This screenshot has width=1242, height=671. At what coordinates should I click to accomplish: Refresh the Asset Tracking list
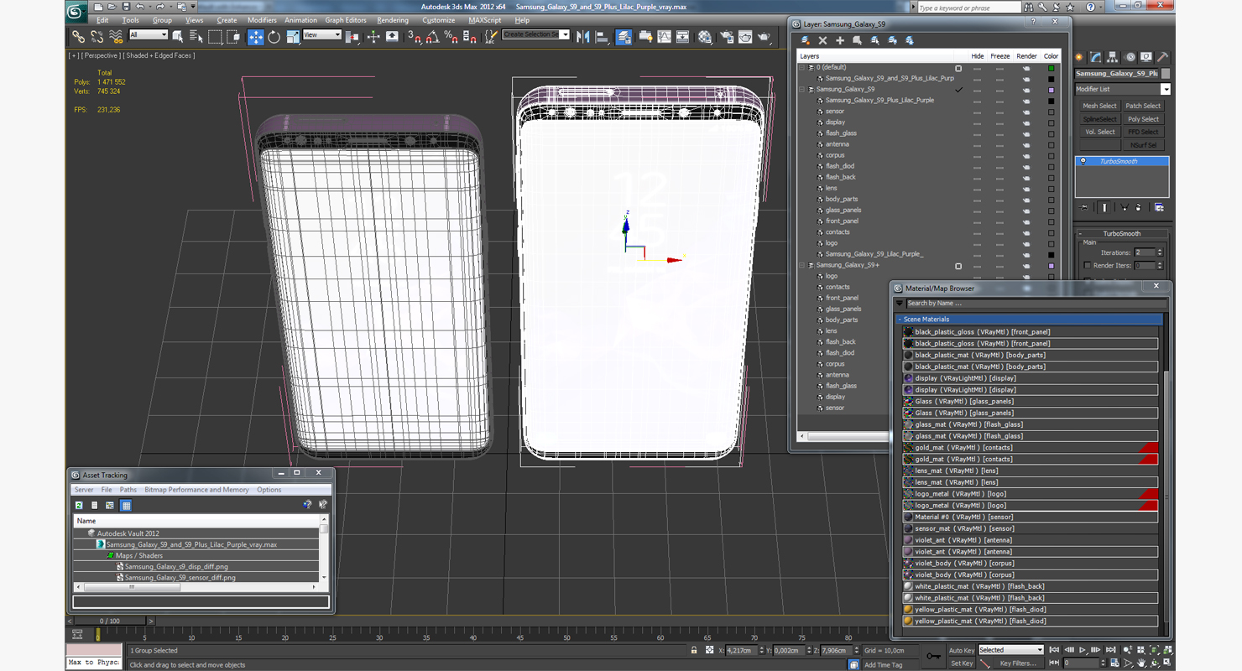coord(79,505)
